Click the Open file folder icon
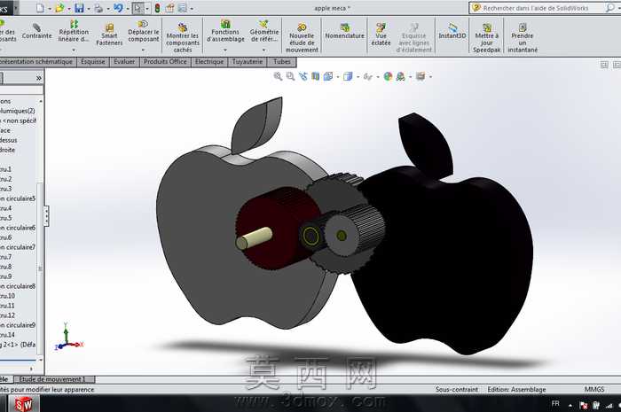Viewport: 621px width, 412px height. (x=59, y=8)
